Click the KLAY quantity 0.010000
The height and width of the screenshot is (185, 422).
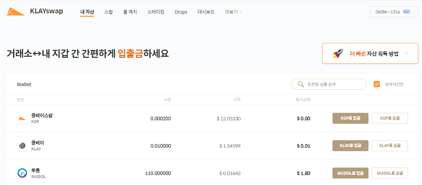pos(161,146)
